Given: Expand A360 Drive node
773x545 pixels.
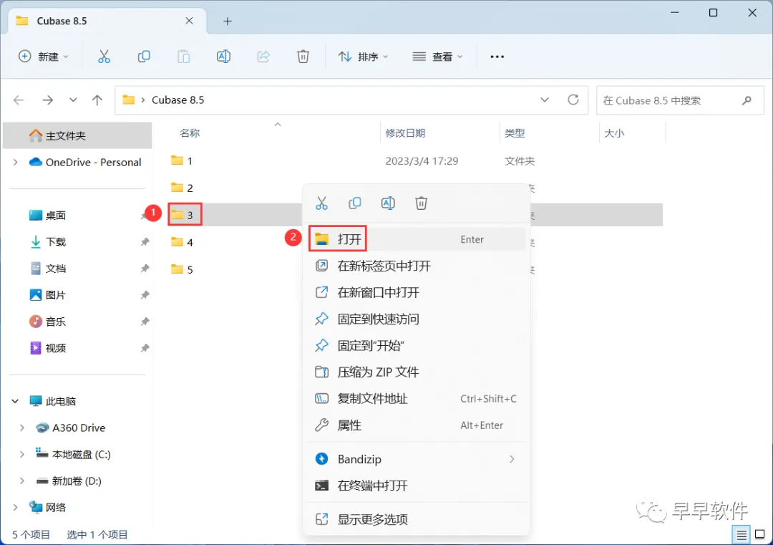Looking at the screenshot, I should tap(22, 428).
